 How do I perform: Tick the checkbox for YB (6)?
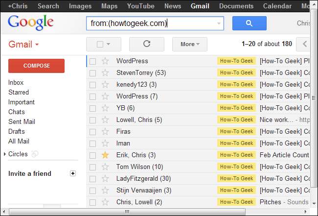92,108
